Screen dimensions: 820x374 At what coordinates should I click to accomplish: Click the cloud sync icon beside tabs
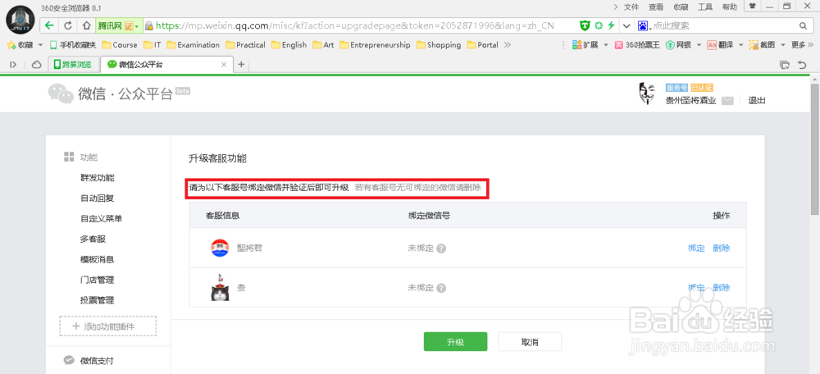point(37,64)
